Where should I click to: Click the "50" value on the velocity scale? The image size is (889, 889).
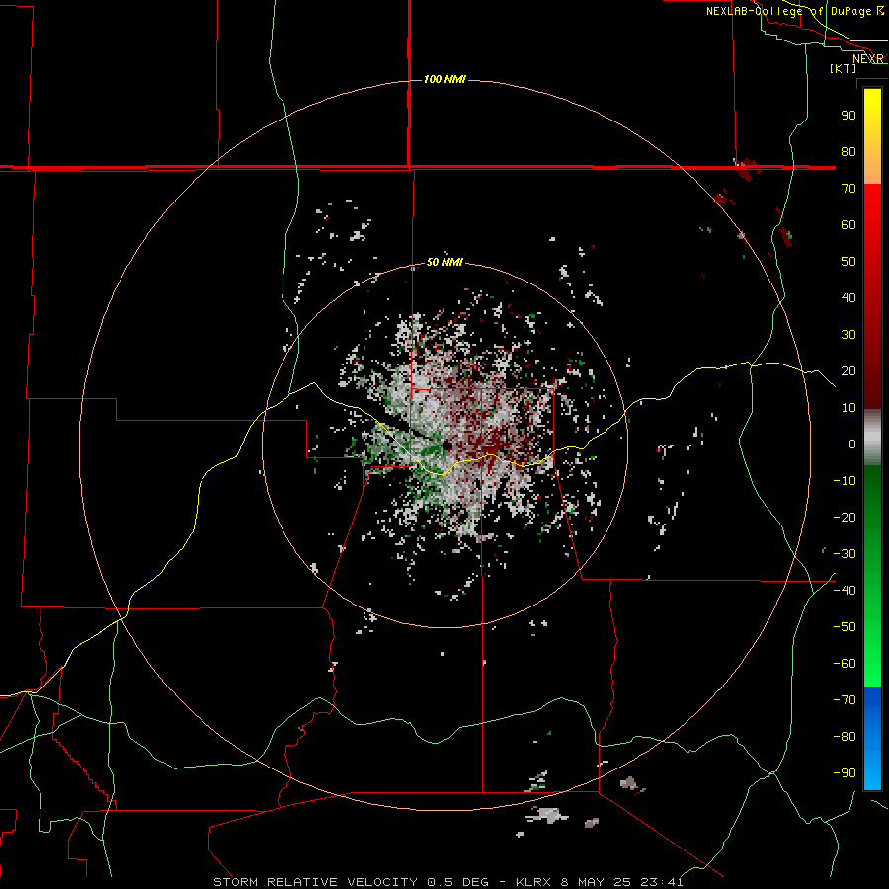click(849, 262)
